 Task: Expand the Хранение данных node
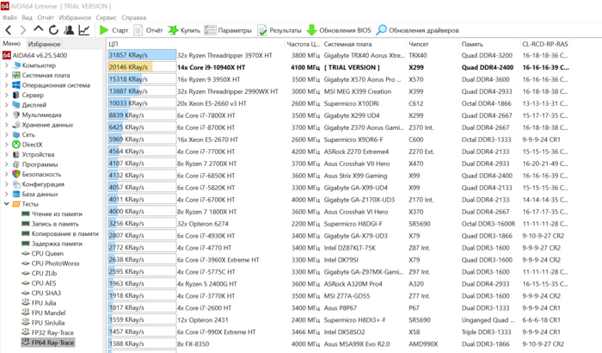(x=6, y=125)
